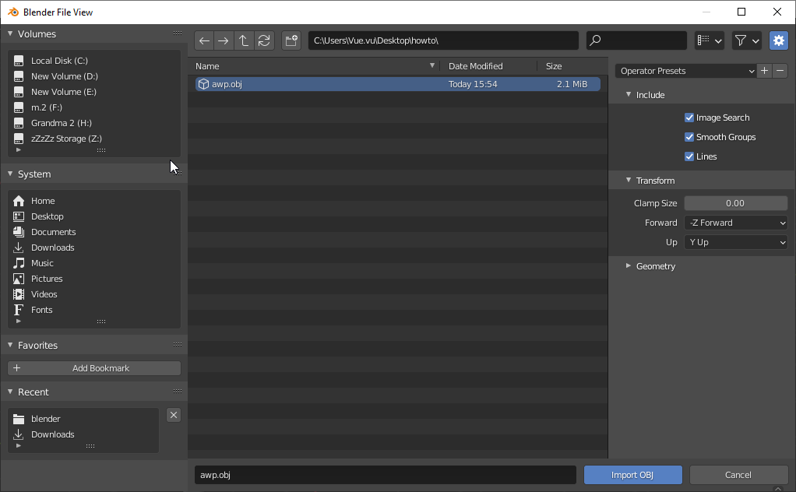Go up to parent directory

coord(244,40)
